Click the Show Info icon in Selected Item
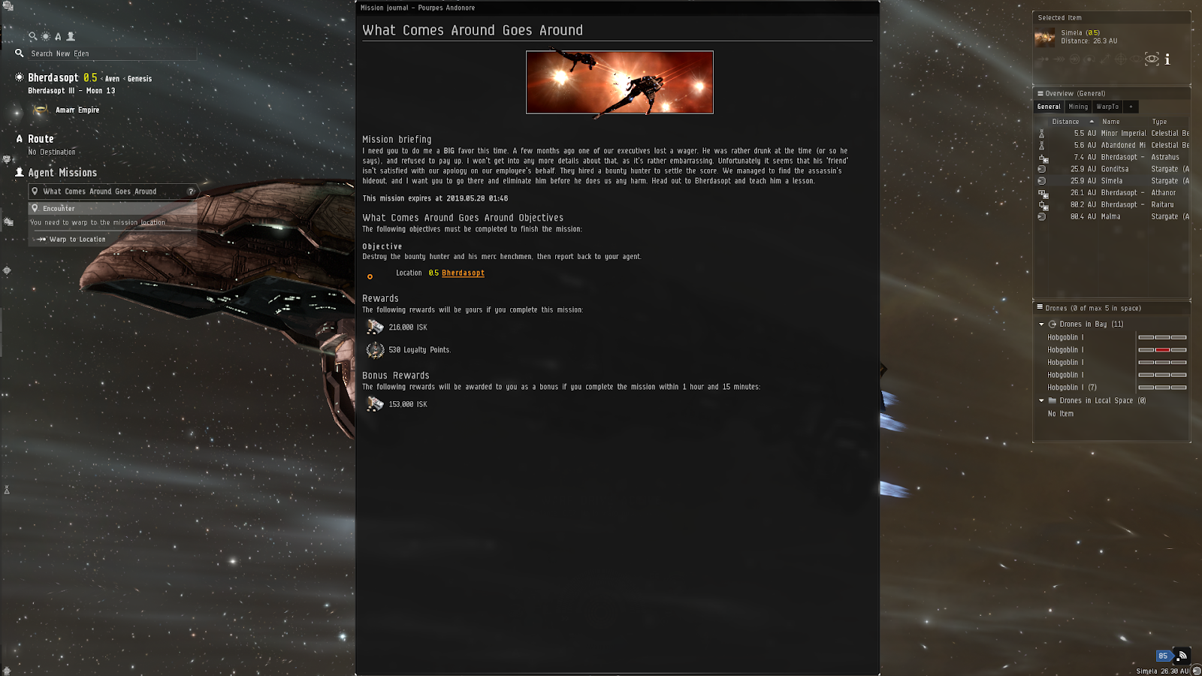 click(1167, 59)
